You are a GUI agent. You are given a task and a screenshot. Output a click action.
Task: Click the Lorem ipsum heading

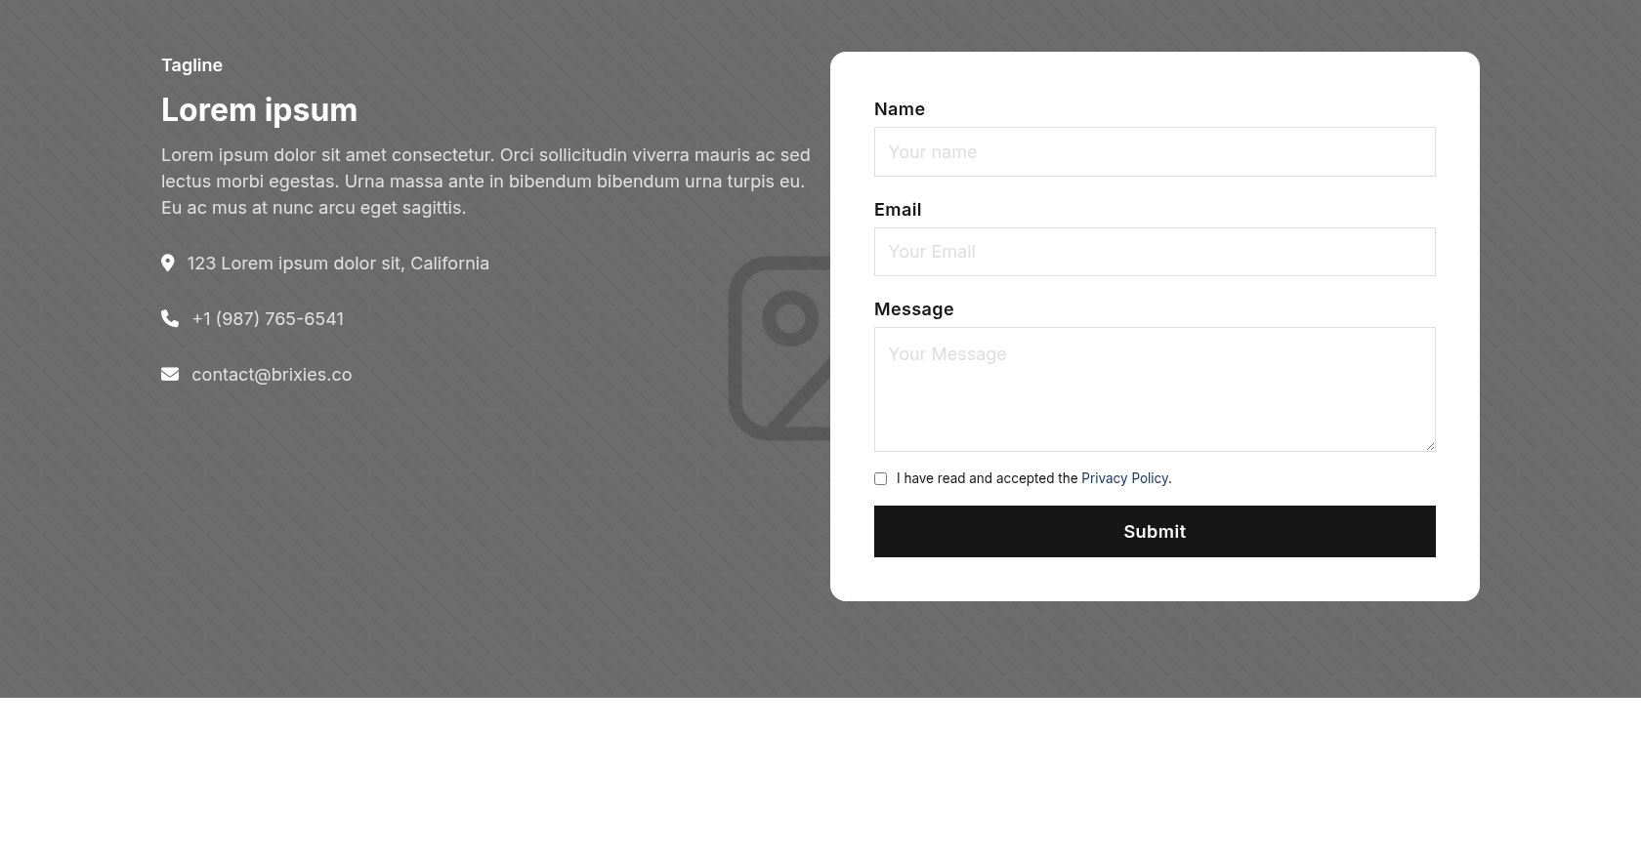click(x=259, y=110)
